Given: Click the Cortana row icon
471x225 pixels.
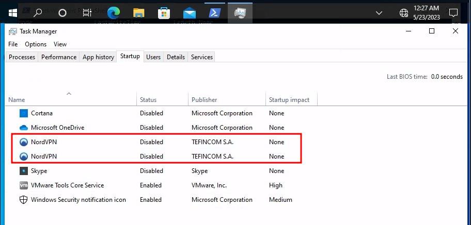Looking at the screenshot, I should [x=23, y=113].
